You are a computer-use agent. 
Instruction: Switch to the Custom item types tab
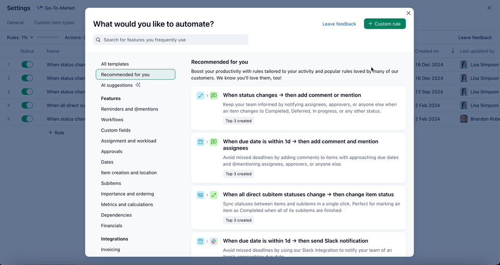coord(54,23)
